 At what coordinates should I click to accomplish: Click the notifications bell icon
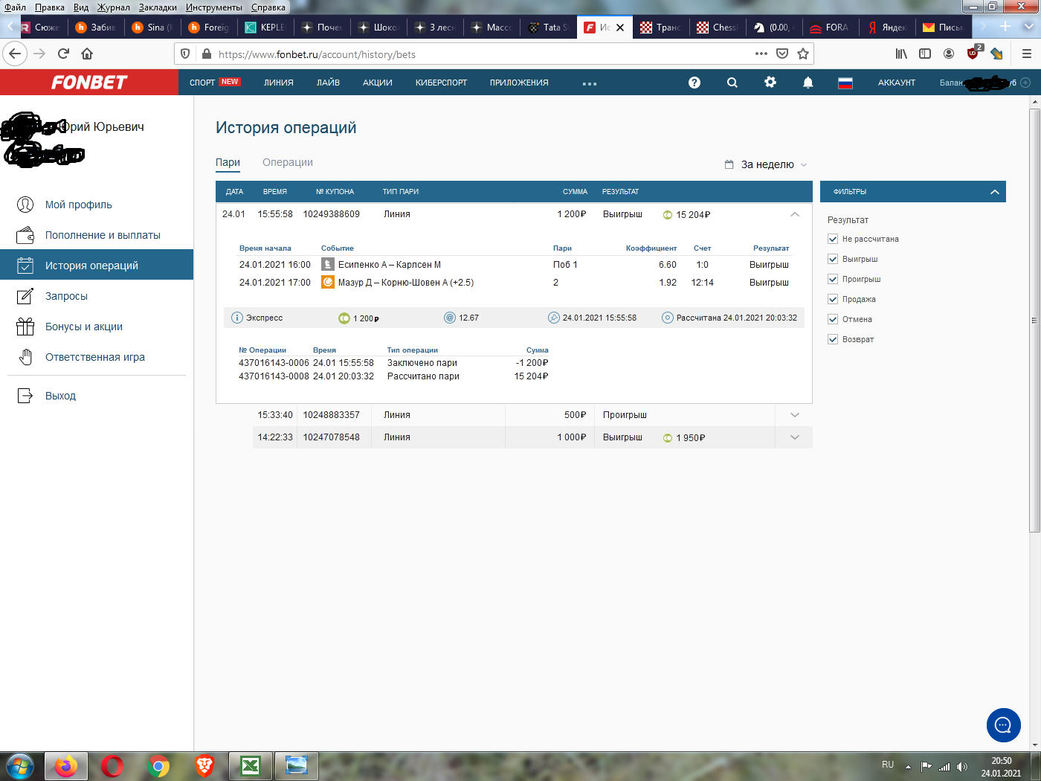coord(808,83)
